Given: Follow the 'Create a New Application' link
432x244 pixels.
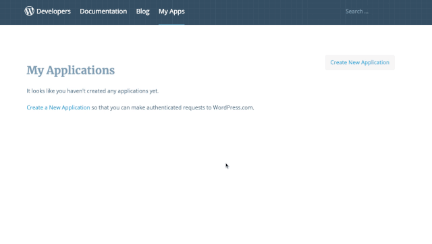Looking at the screenshot, I should [58, 107].
